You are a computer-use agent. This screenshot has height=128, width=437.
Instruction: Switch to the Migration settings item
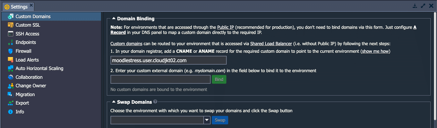point(25,94)
